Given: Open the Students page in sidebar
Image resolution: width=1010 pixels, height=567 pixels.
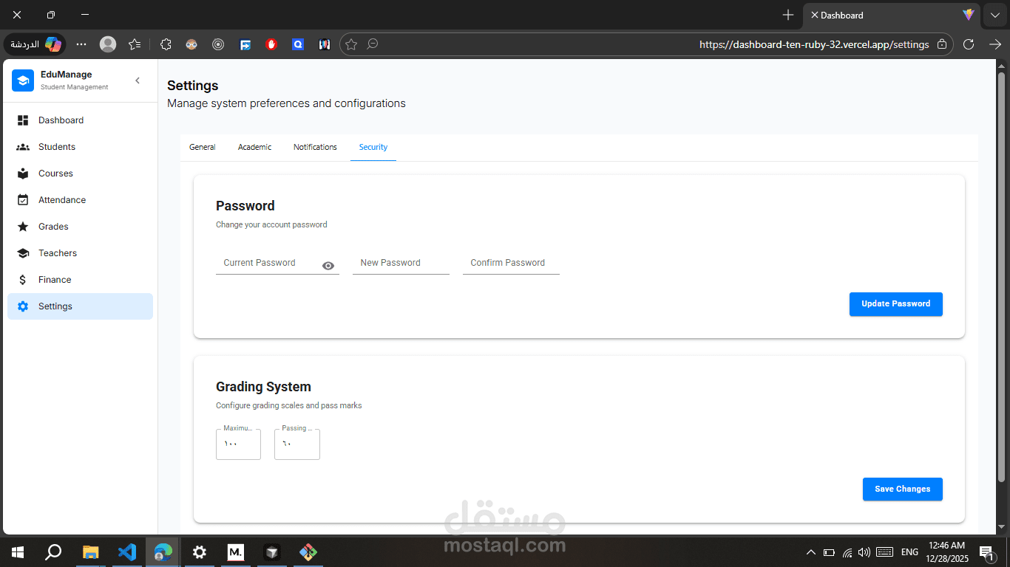Looking at the screenshot, I should [x=80, y=147].
